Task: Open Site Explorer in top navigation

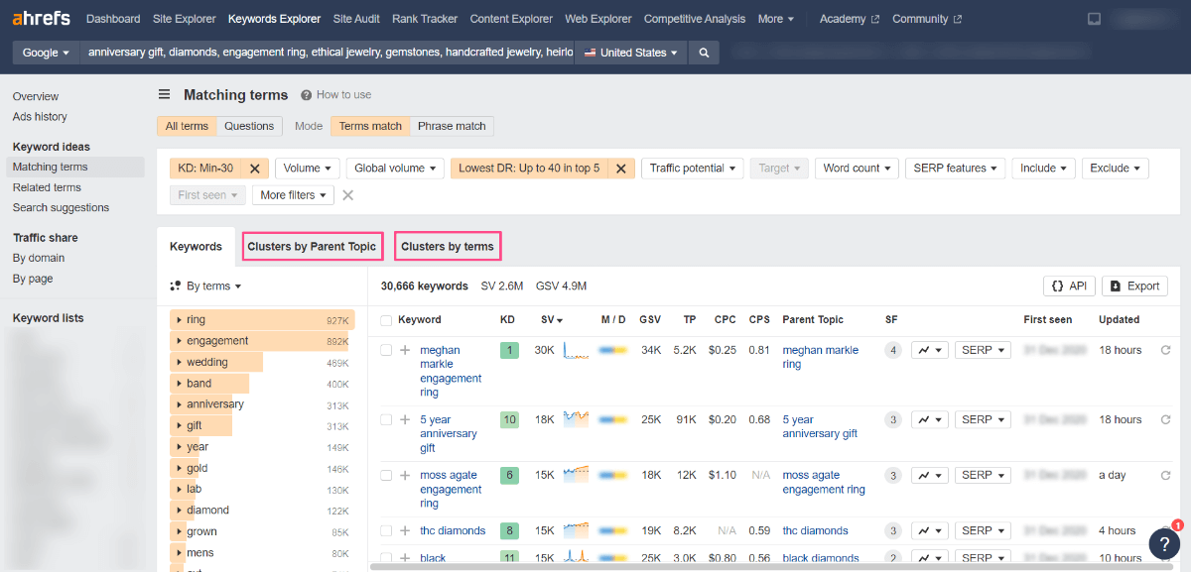Action: coord(184,19)
